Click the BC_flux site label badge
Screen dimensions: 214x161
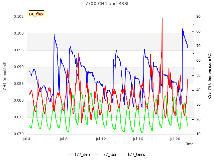click(x=36, y=14)
